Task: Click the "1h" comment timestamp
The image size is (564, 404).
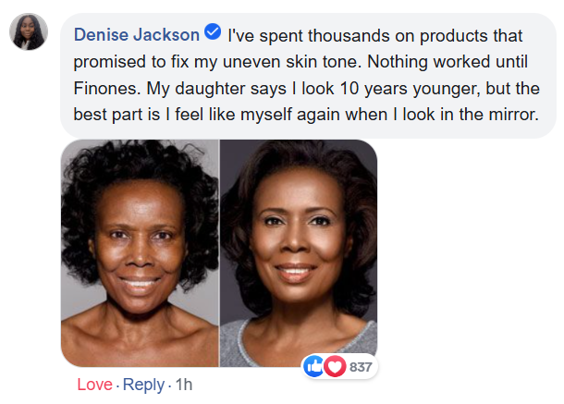Action: tap(184, 385)
